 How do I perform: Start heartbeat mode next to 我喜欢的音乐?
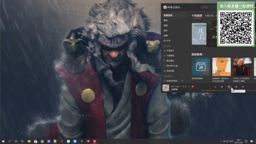(182, 81)
